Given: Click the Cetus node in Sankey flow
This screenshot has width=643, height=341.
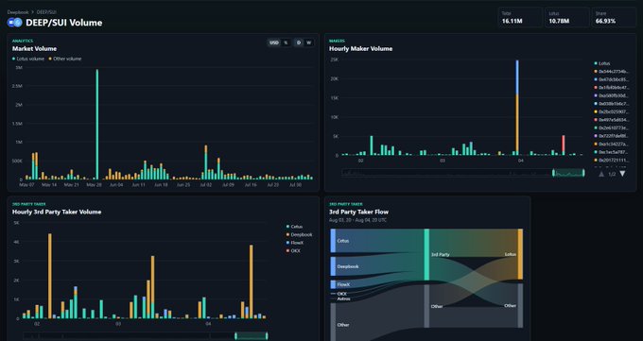Looking at the screenshot, I should (333, 241).
